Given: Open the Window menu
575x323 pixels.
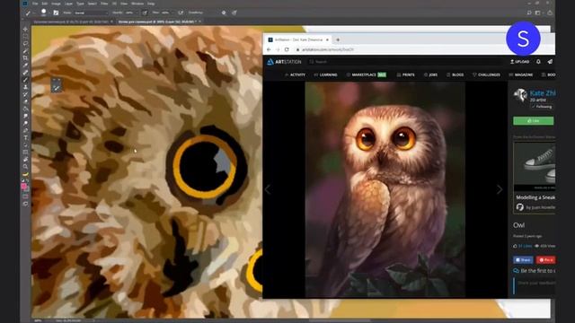Looking at the screenshot, I should coord(137,4).
